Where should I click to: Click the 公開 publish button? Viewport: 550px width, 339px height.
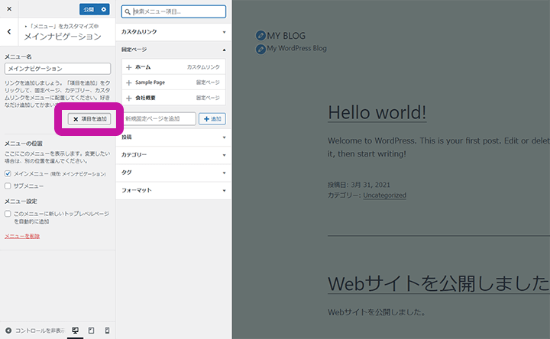88,9
